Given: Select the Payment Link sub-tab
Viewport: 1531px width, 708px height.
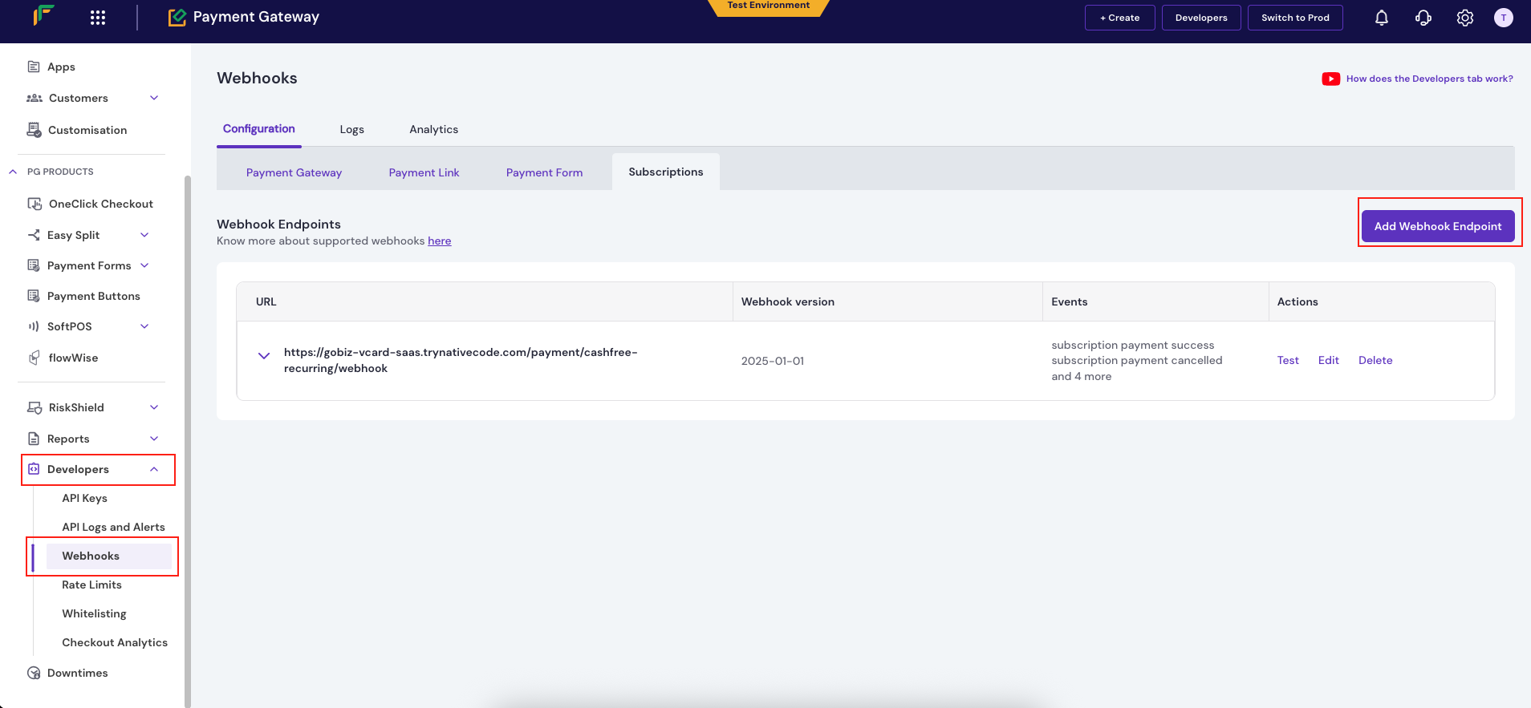Looking at the screenshot, I should click(424, 172).
